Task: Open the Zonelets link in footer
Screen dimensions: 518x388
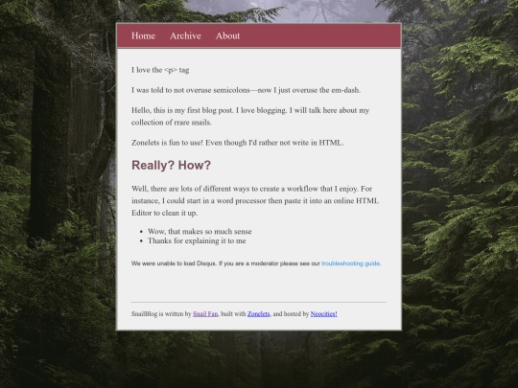Action: coord(258,314)
